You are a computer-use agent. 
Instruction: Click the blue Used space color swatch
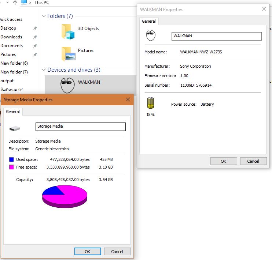(x=11, y=159)
